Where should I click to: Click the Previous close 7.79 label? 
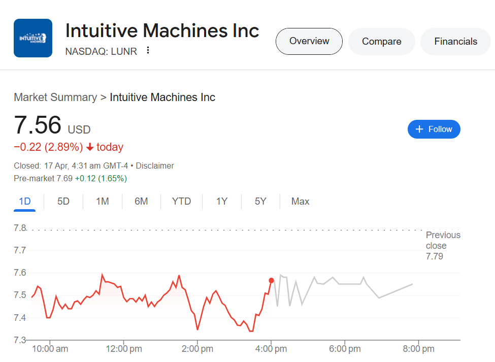pos(443,246)
